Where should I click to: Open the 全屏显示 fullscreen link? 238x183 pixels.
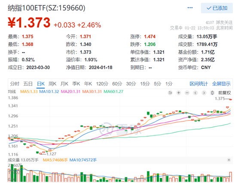click(x=221, y=84)
